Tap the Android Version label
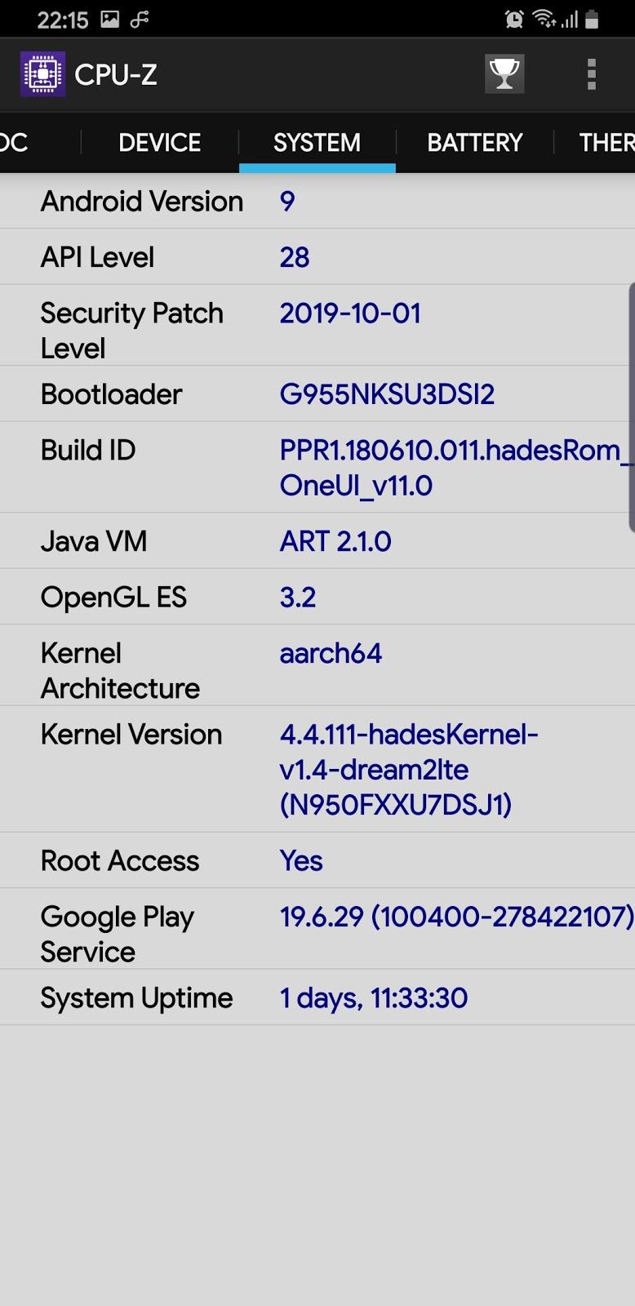This screenshot has height=1306, width=635. pyautogui.click(x=142, y=202)
